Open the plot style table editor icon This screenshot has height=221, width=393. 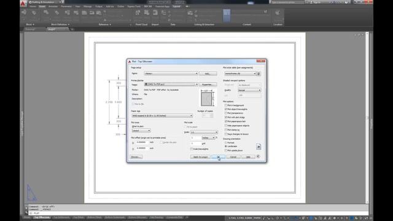coord(259,74)
